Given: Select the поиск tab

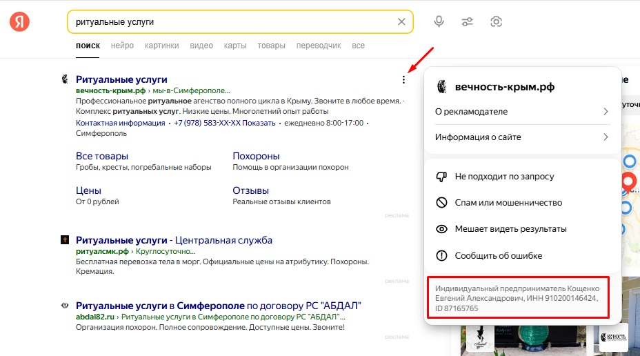Looking at the screenshot, I should [x=88, y=46].
